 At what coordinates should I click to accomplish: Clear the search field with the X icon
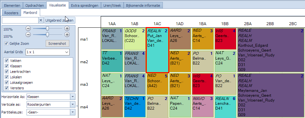41,20
